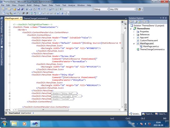
Task: Toggle auto-hide pin on Solution Explorer
Action: point(163,18)
